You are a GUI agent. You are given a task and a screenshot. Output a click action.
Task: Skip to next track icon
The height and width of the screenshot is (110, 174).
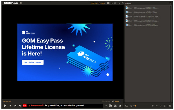tap(20, 106)
